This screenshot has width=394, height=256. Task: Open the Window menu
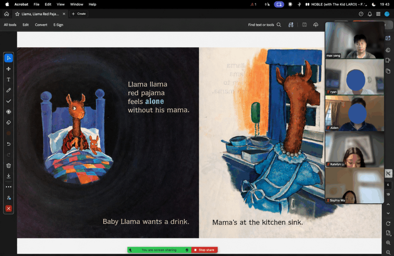click(x=77, y=4)
